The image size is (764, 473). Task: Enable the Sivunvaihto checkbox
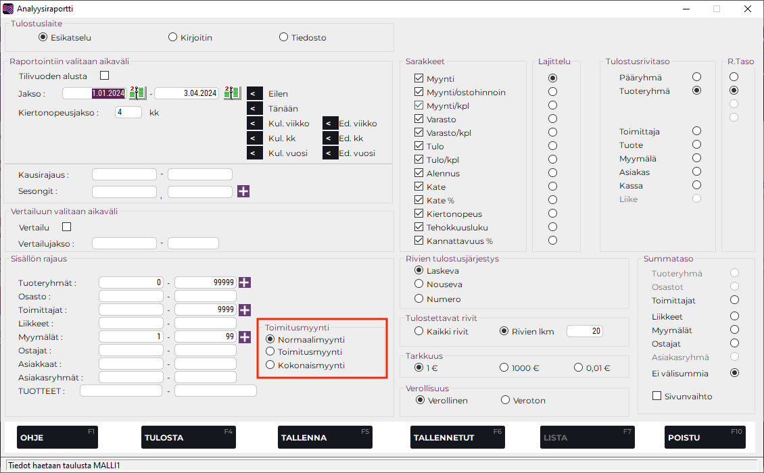(x=656, y=396)
